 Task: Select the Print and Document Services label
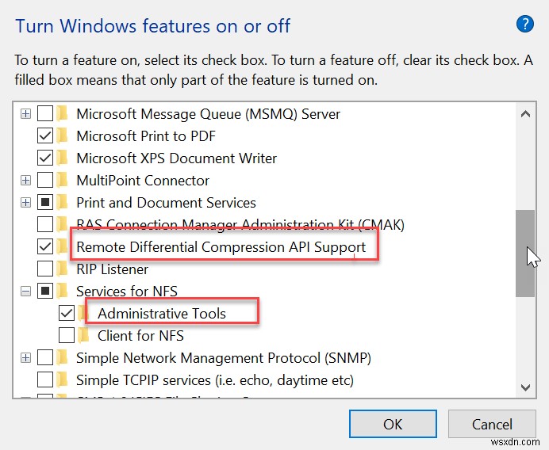coord(166,203)
